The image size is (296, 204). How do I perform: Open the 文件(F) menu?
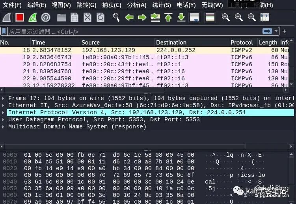[12, 5]
